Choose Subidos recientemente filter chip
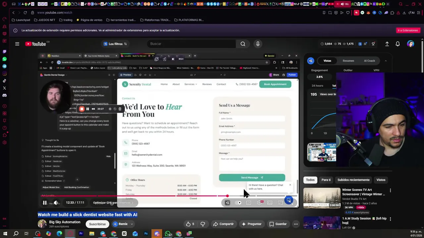The height and width of the screenshot is (238, 424). point(353,180)
